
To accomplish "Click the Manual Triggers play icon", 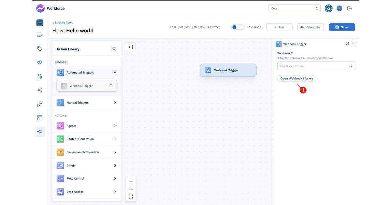I will coord(60,102).
